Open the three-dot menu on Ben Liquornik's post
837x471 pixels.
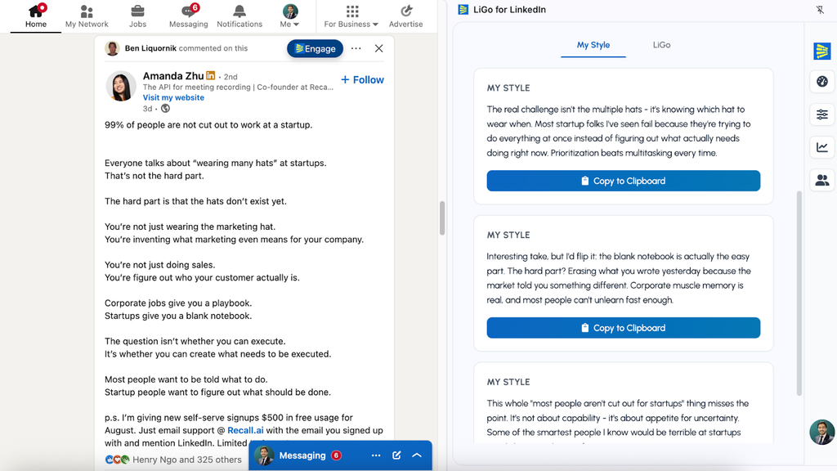[x=356, y=48]
